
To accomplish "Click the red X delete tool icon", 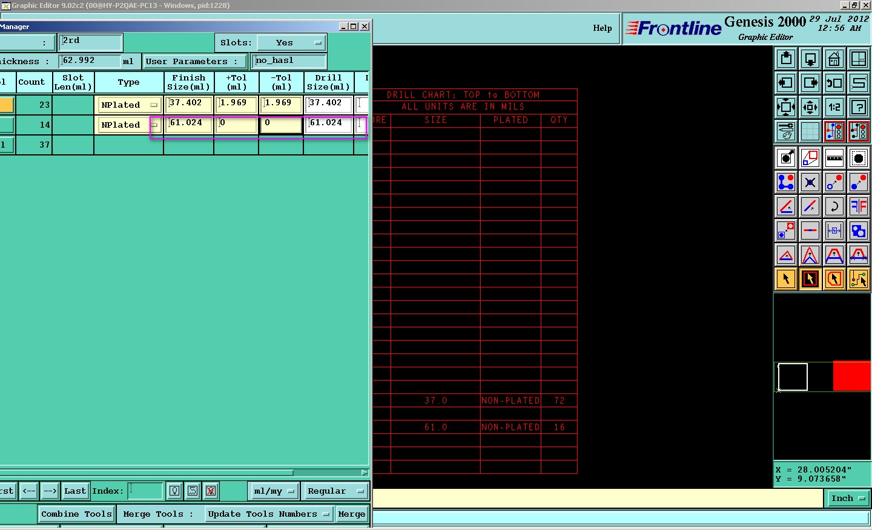I will 211,491.
